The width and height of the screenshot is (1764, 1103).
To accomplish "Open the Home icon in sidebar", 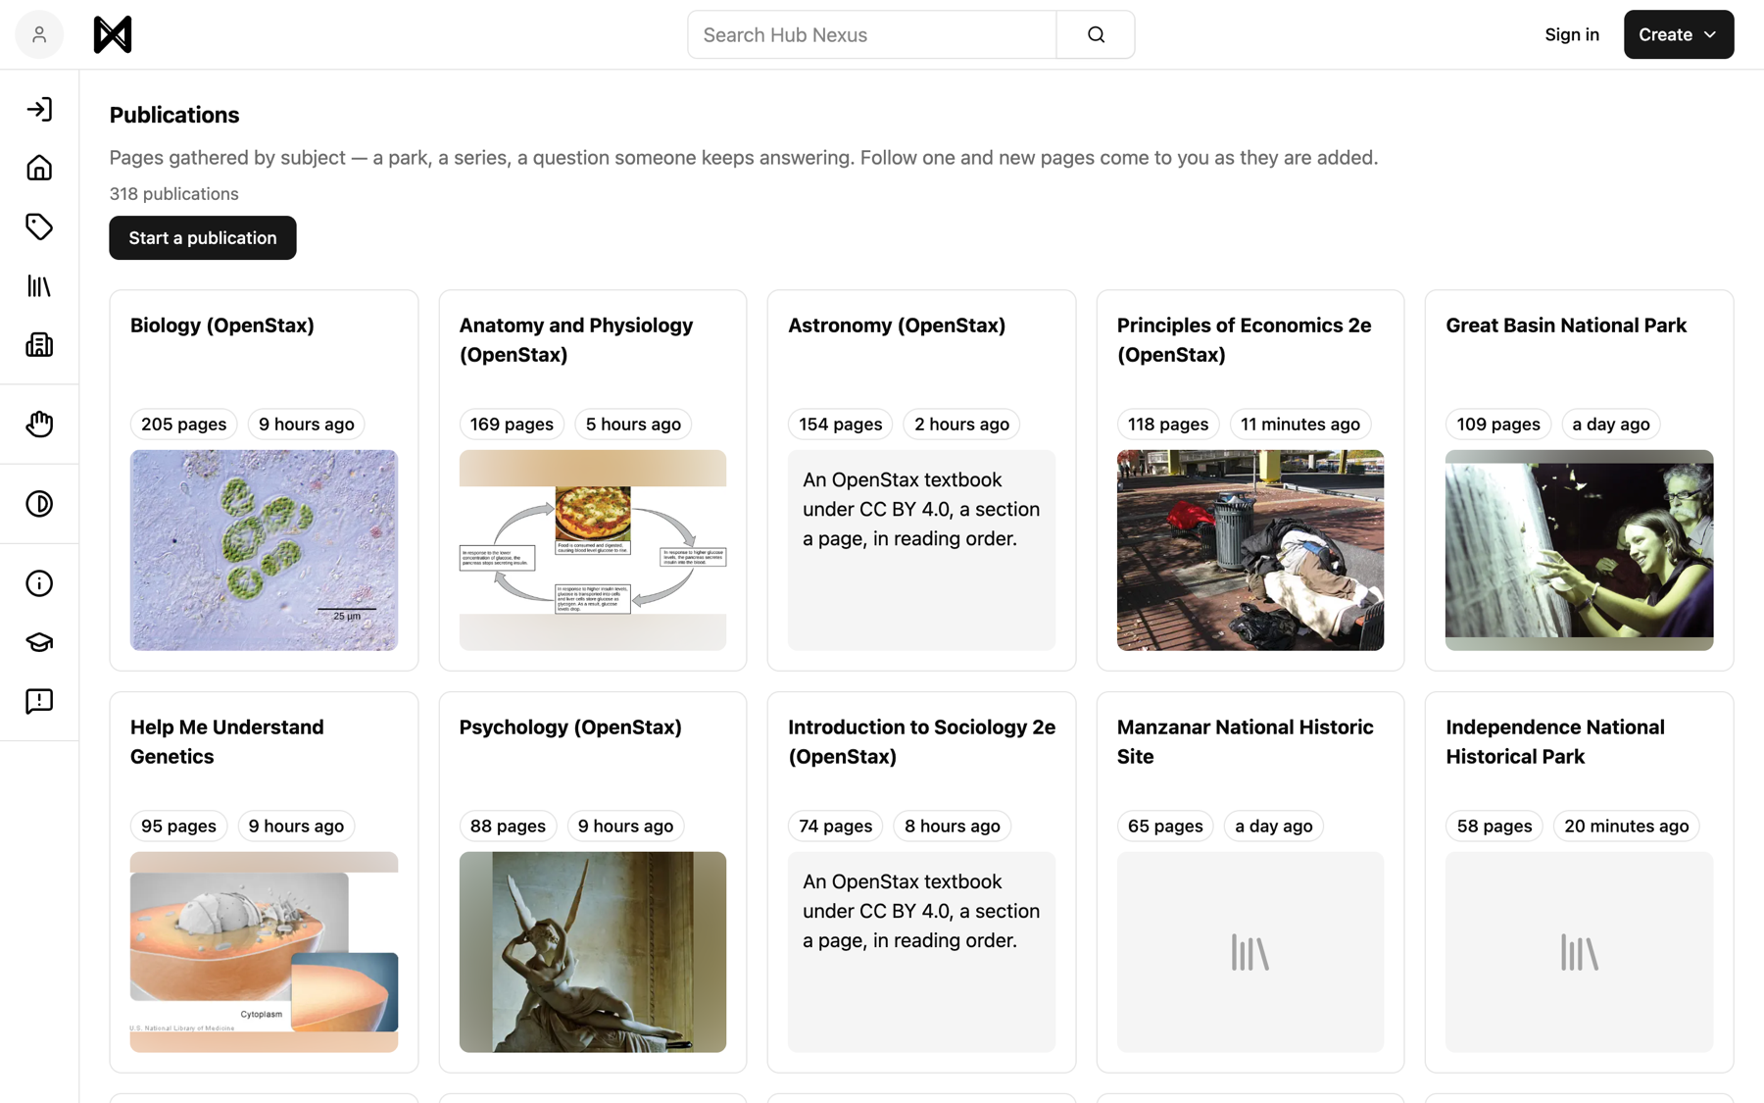I will tap(39, 168).
